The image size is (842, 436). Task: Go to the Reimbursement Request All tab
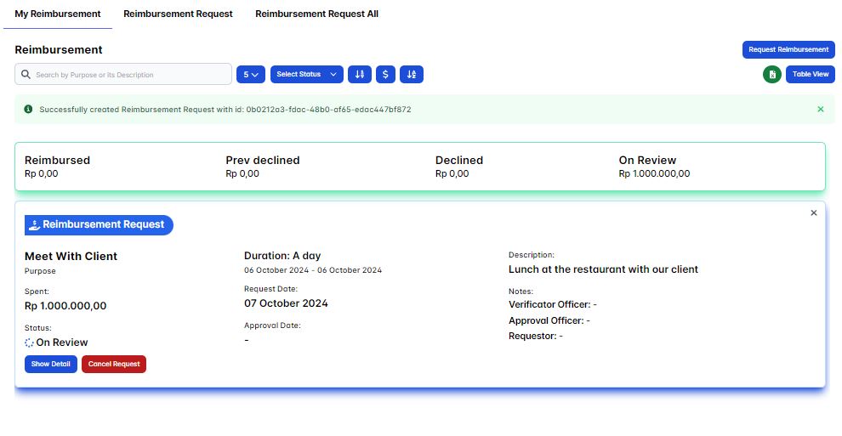[x=316, y=14]
